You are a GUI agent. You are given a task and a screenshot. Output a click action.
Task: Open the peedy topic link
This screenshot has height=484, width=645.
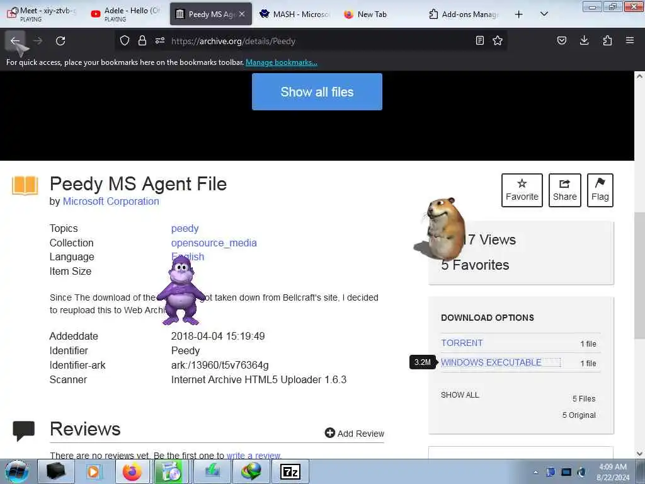tap(185, 228)
